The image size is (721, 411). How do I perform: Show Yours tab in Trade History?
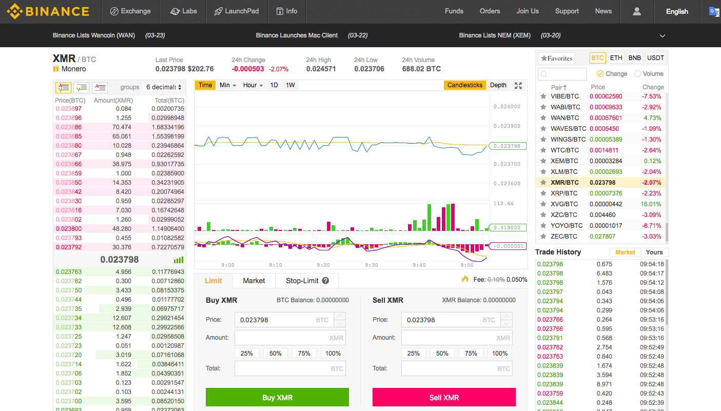654,252
